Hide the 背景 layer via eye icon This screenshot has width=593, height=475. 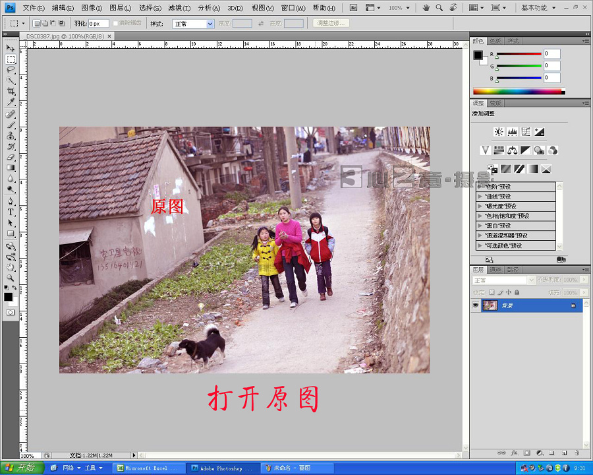(x=475, y=305)
